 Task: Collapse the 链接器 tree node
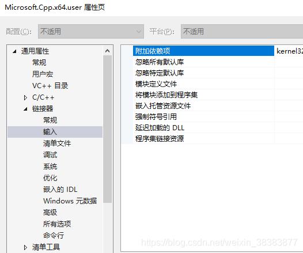(x=25, y=109)
